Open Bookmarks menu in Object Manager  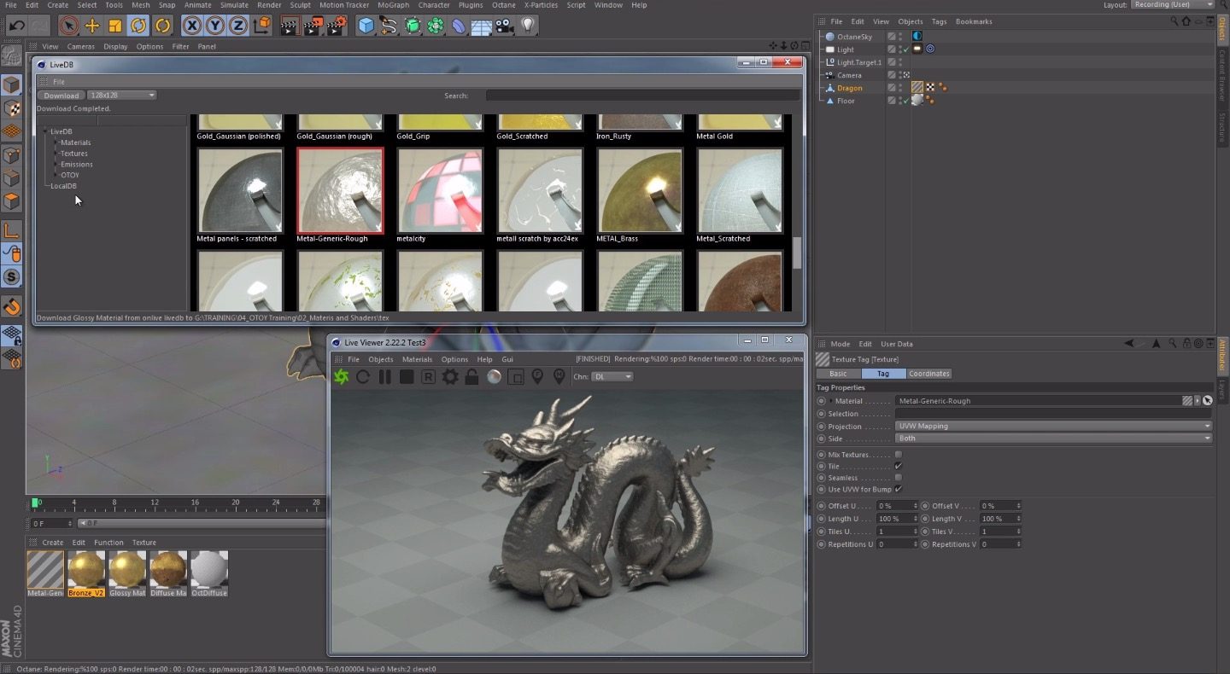click(x=973, y=21)
